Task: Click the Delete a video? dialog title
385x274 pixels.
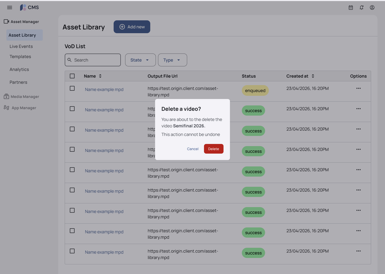Action: [181, 109]
